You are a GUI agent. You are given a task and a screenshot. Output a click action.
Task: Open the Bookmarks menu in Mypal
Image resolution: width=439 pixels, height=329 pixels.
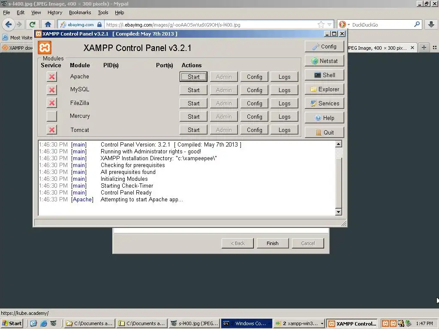[x=80, y=12]
